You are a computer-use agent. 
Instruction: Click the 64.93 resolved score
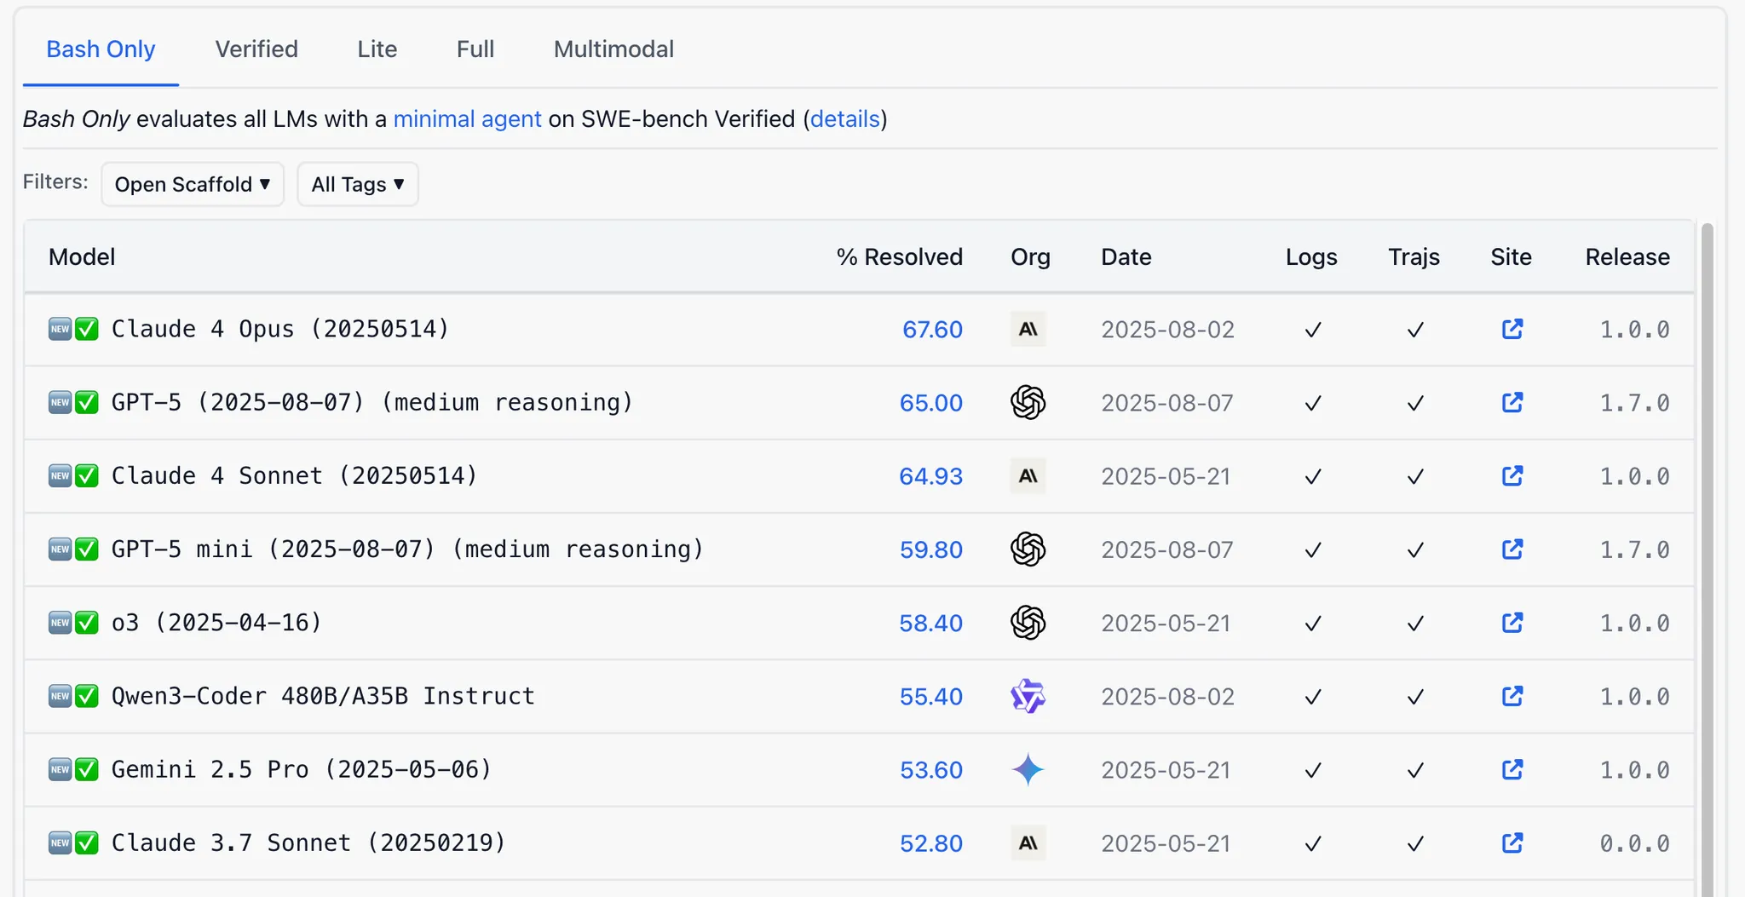(x=931, y=476)
